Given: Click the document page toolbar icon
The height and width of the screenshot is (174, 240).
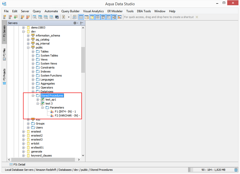Looking at the screenshot, I should point(64,17).
